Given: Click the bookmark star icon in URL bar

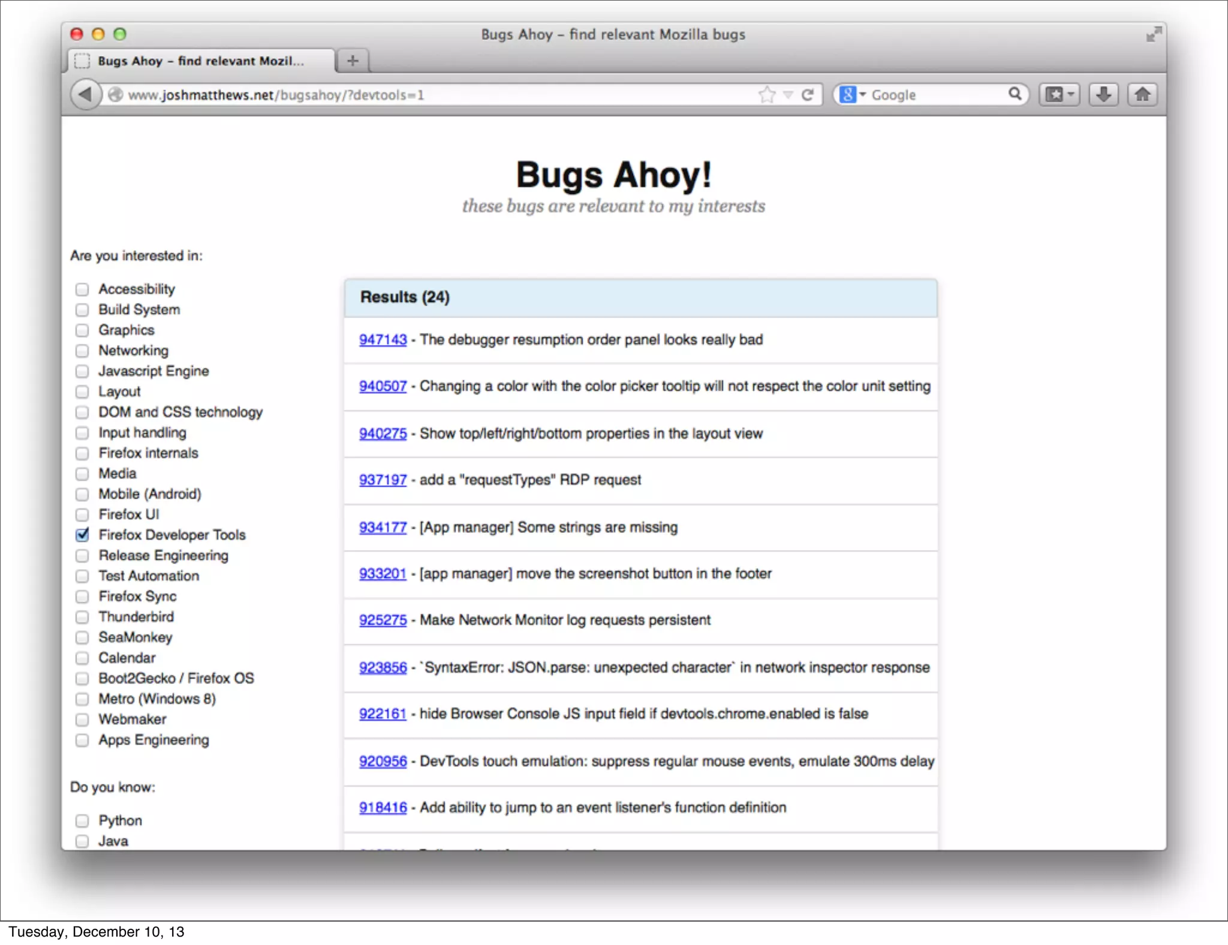Looking at the screenshot, I should pos(767,94).
